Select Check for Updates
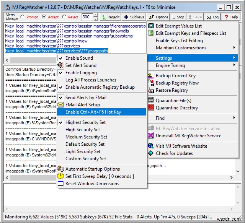245x223 pixels. (x=193, y=153)
